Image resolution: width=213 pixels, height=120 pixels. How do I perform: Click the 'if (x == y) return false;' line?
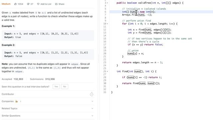pyautogui.click(x=145, y=44)
